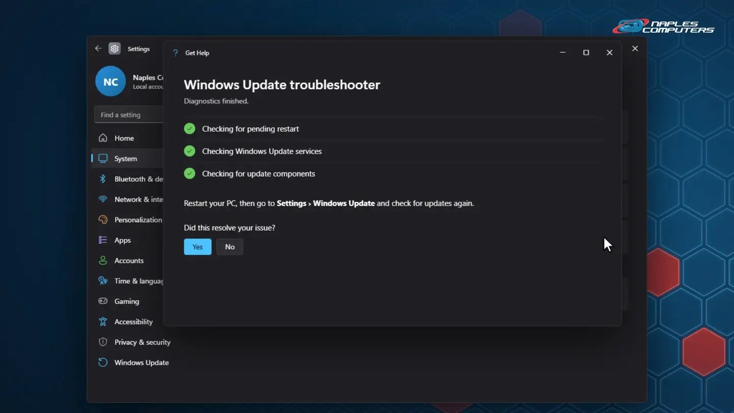Close the Settings window behind
The width and height of the screenshot is (734, 413).
pyautogui.click(x=635, y=48)
